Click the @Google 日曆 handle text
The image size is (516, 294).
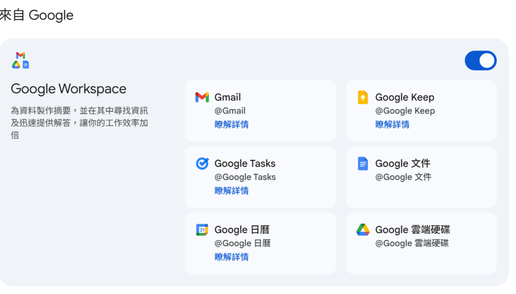[x=242, y=244]
